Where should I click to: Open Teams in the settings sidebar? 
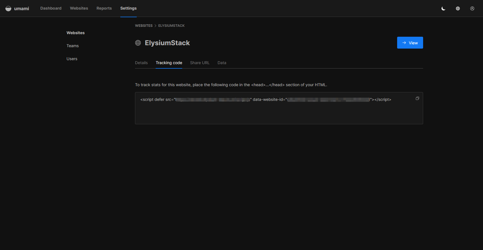pos(73,46)
